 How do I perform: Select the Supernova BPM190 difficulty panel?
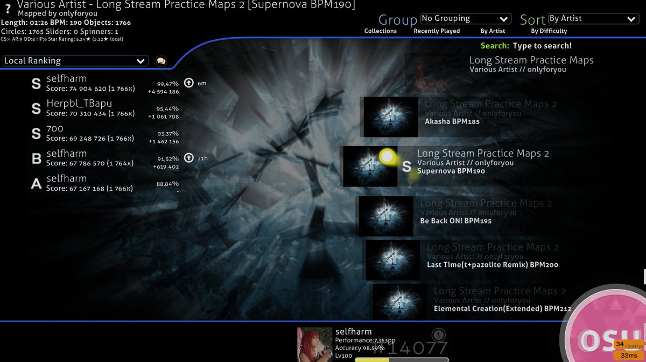[493, 166]
